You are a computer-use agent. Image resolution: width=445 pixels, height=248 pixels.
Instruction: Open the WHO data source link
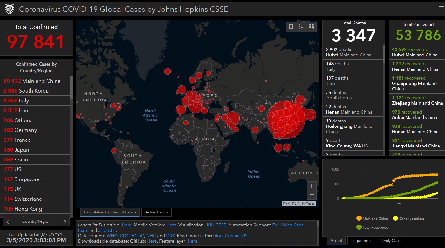click(x=112, y=236)
